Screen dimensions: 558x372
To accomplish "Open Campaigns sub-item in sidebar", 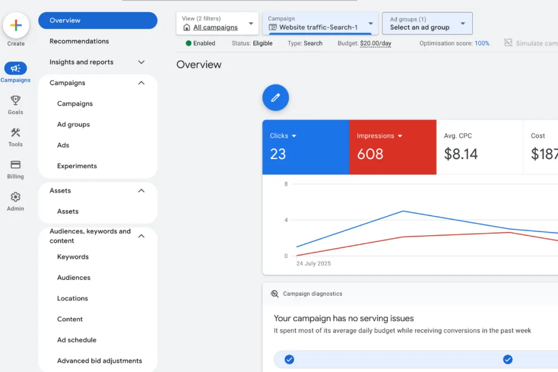I will point(75,104).
